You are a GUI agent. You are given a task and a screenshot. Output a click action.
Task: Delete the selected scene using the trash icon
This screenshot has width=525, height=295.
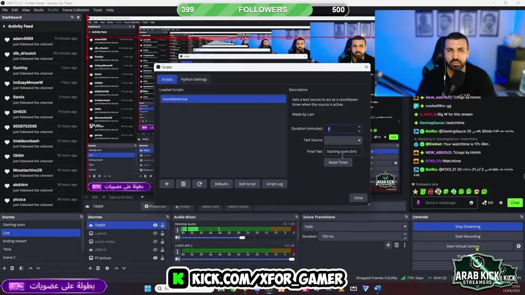point(12,268)
